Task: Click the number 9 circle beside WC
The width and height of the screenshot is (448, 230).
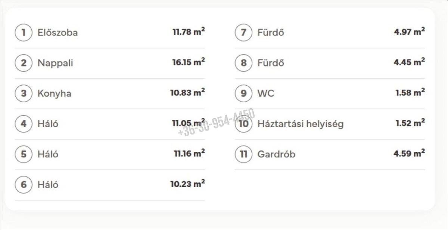Action: (x=244, y=93)
